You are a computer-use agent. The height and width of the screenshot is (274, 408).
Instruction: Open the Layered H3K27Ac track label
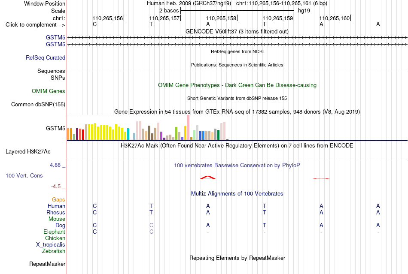pyautogui.click(x=28, y=152)
